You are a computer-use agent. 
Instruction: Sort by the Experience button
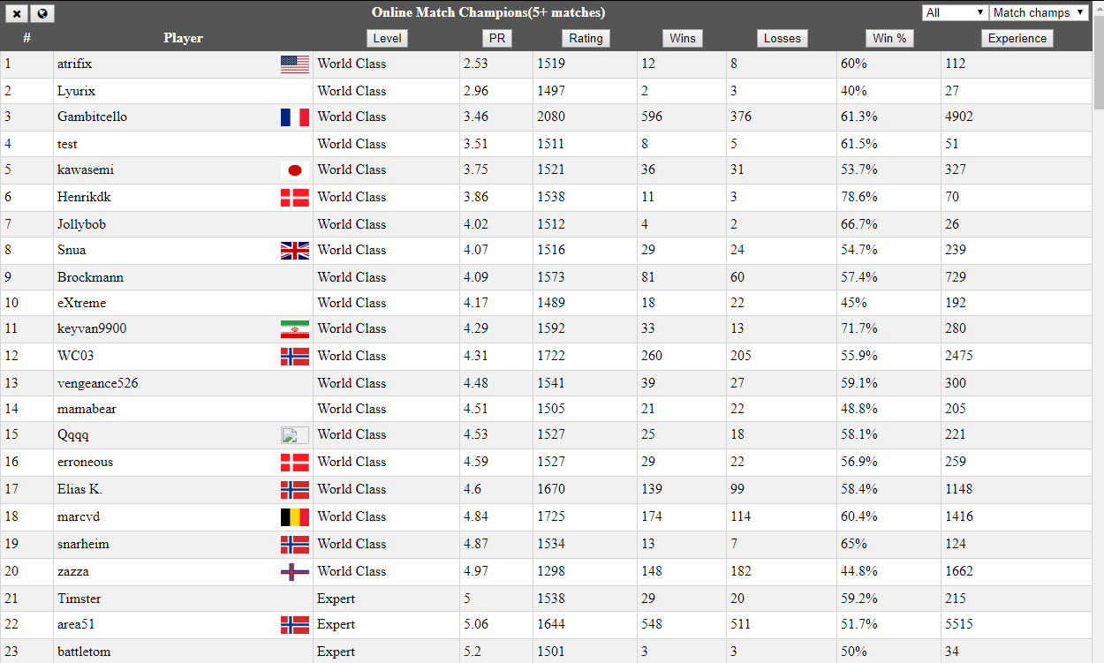tap(1017, 38)
